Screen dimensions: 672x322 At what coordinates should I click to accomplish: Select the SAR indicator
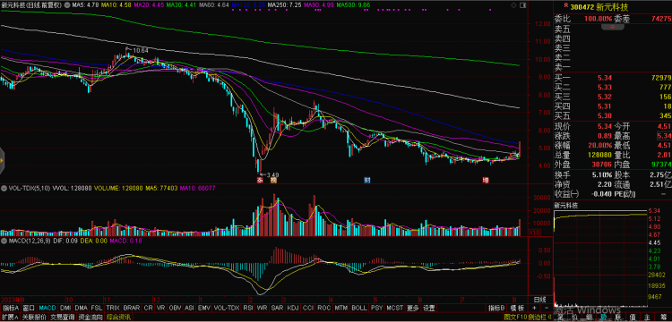click(277, 308)
